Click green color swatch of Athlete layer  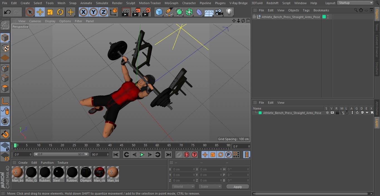(260, 113)
